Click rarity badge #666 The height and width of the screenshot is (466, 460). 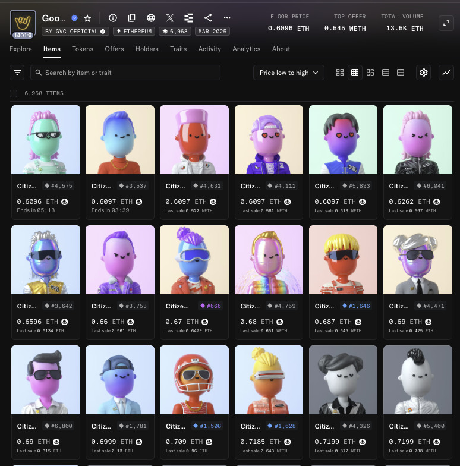[210, 306]
